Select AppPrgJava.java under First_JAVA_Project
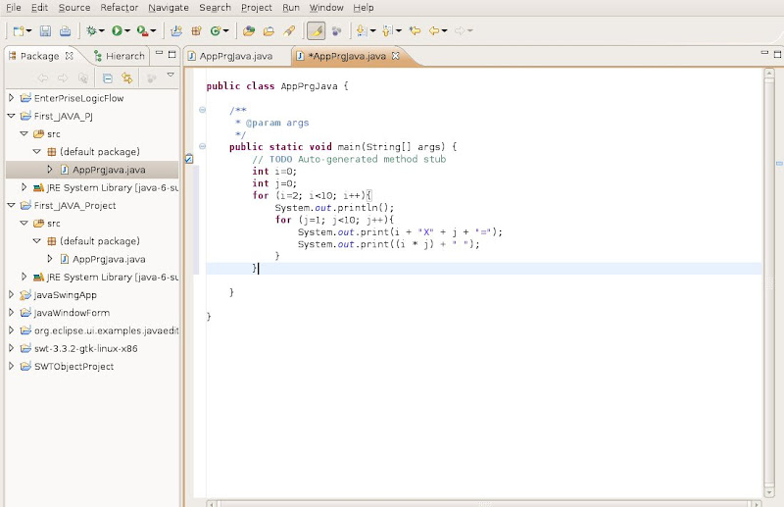 click(x=108, y=259)
